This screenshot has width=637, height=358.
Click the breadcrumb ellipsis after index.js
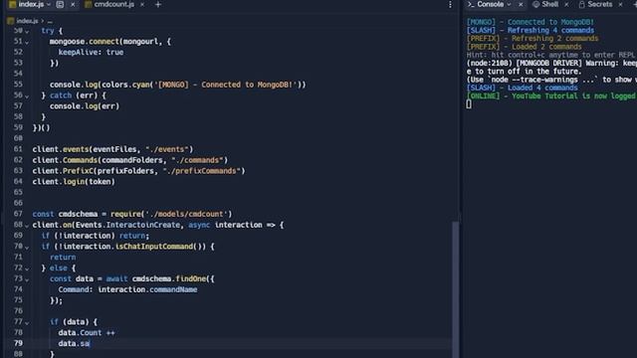click(50, 21)
